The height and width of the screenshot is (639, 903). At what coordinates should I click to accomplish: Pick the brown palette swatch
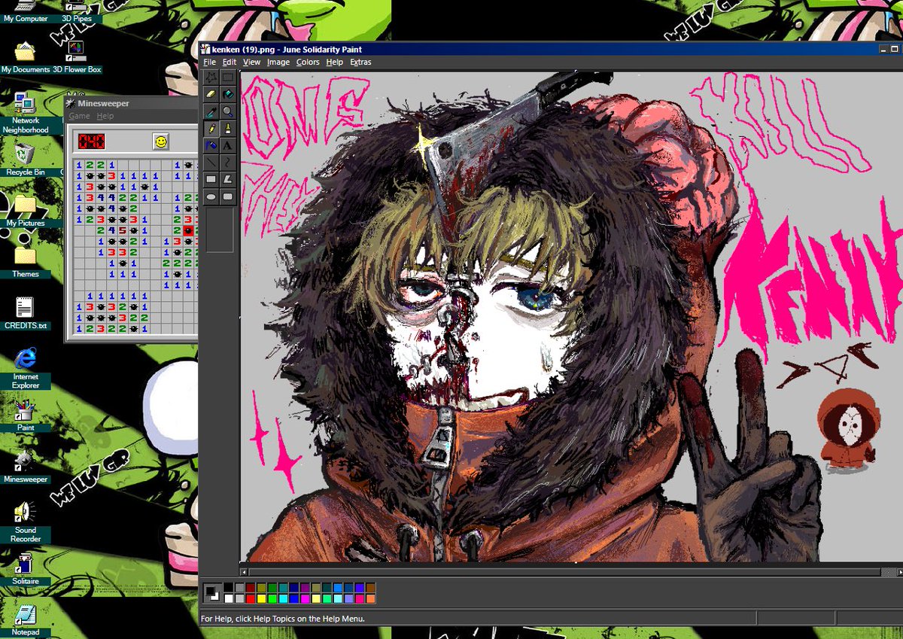click(370, 587)
